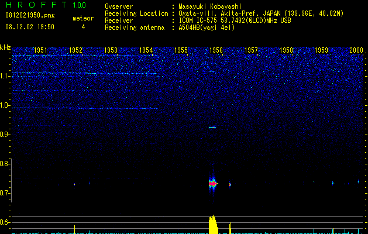Click the 08.12.02 19:50 timestamp
The height and width of the screenshot is (234, 368).
click(x=30, y=27)
